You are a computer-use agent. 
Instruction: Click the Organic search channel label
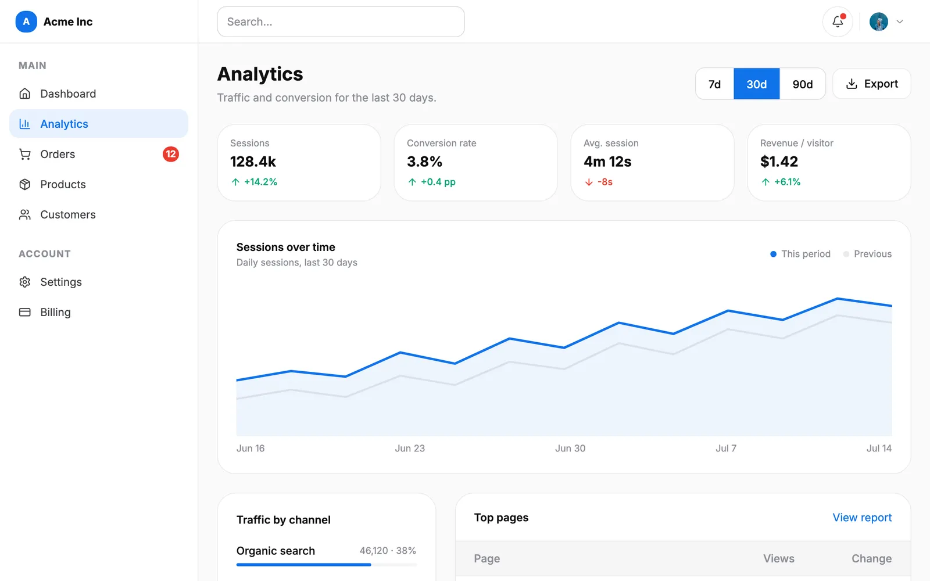pos(276,551)
